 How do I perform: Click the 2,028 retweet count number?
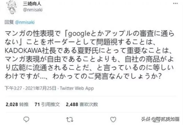(12, 105)
